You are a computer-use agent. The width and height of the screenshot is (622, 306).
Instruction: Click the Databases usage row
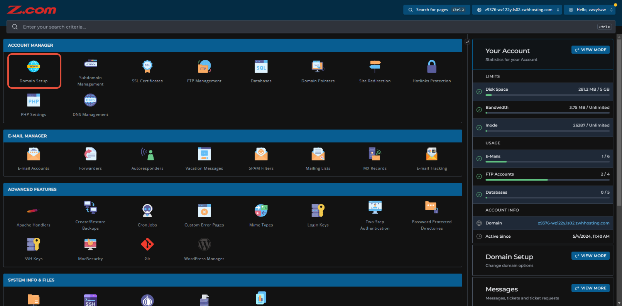coord(543,194)
